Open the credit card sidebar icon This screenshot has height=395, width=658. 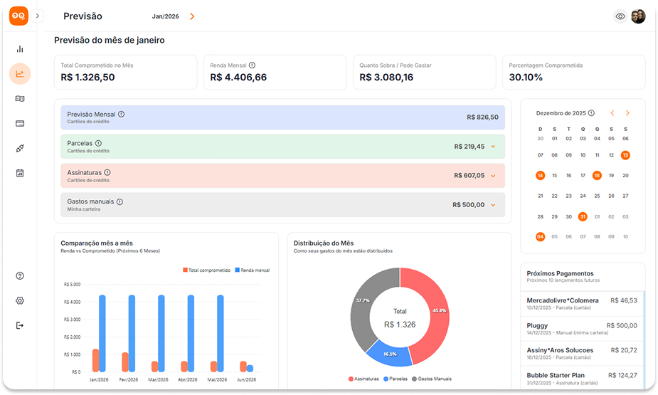[x=20, y=123]
